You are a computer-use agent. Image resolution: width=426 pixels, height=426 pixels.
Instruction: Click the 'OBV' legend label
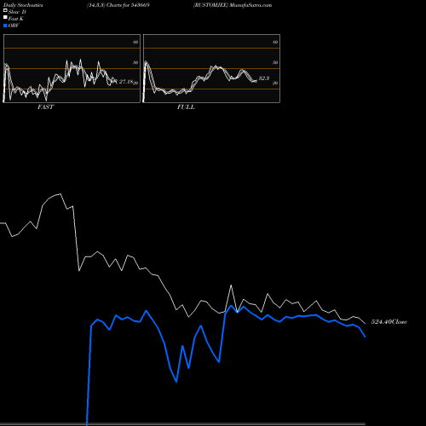click(x=14, y=26)
